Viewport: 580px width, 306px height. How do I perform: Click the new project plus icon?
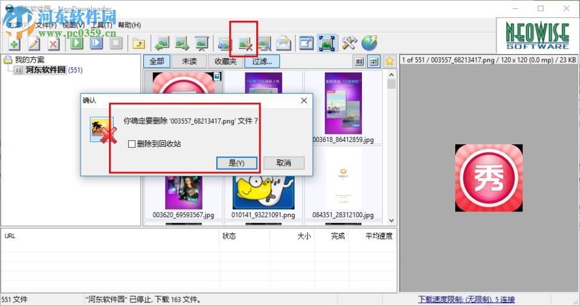click(14, 43)
